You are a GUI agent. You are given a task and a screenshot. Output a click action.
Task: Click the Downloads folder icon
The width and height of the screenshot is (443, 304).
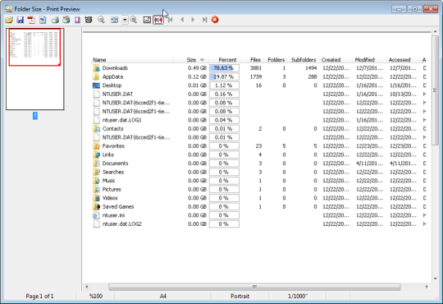[96, 68]
